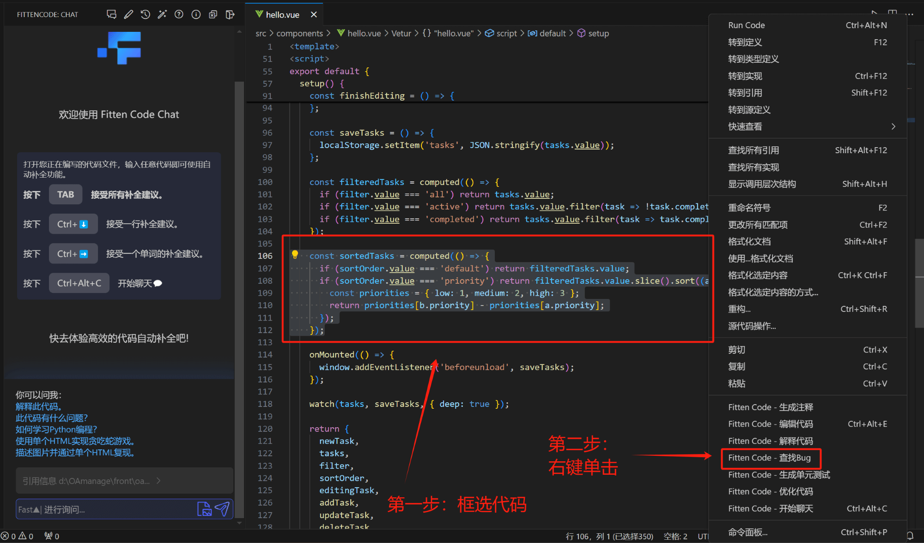
Task: Choose Fitten Code - 开始聊天
Action: pyautogui.click(x=808, y=508)
